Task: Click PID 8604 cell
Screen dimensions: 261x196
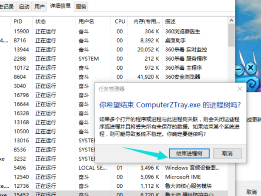Action: [20, 77]
